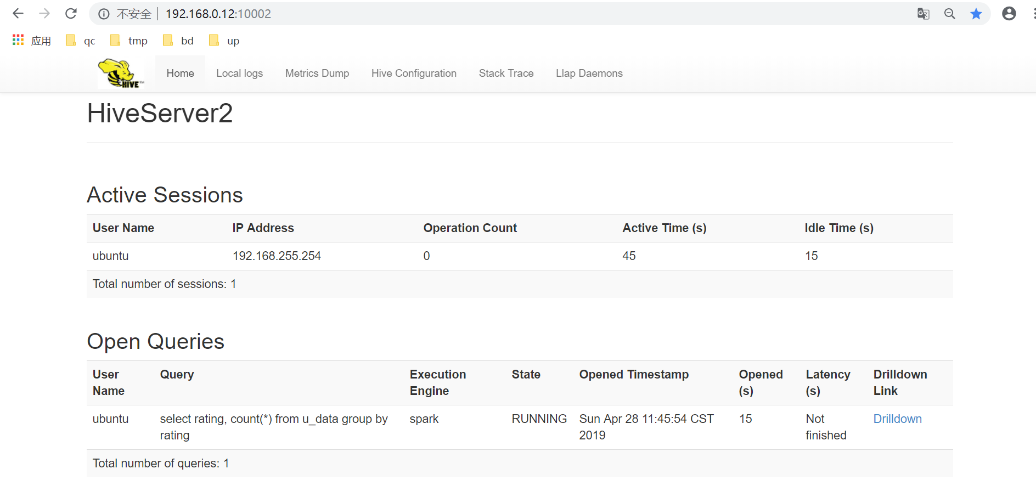
Task: Open the qc bookmark folder
Action: 80,41
